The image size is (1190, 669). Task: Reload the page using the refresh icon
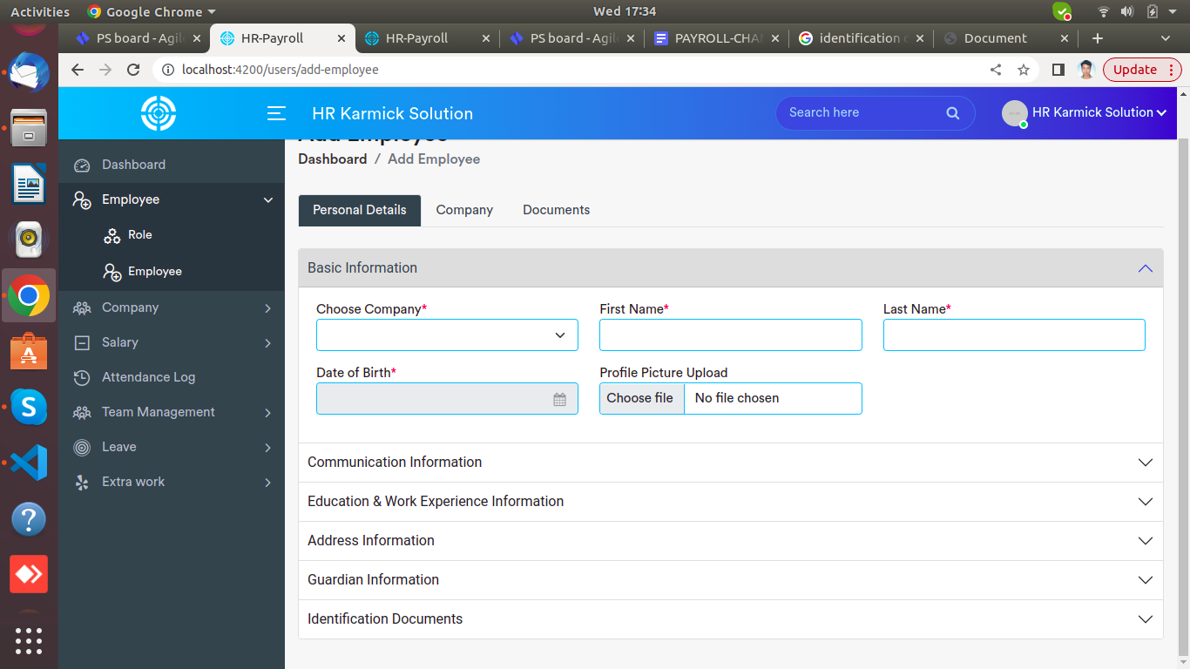(133, 70)
